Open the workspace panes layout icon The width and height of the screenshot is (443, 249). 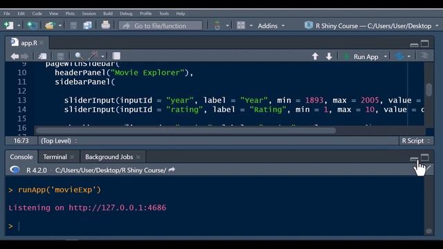tap(241, 26)
